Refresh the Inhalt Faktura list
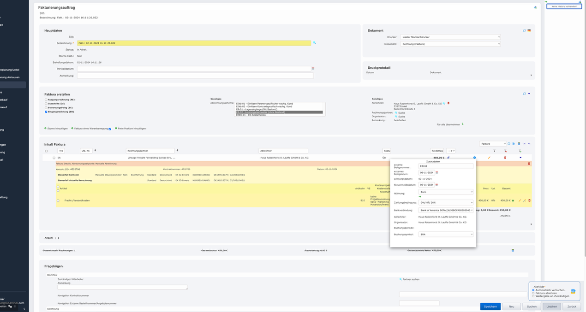The width and height of the screenshot is (586, 312). pyautogui.click(x=508, y=143)
